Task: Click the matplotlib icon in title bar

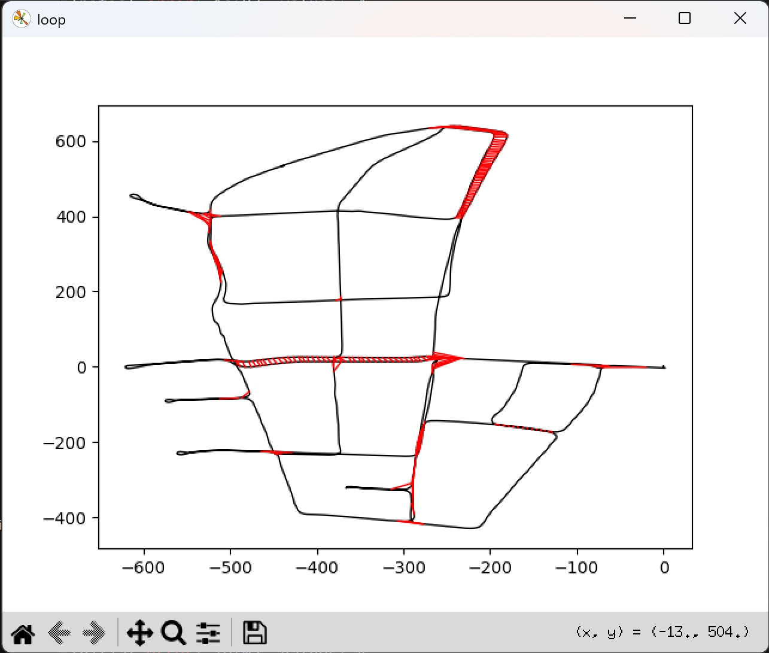Action: 21,19
